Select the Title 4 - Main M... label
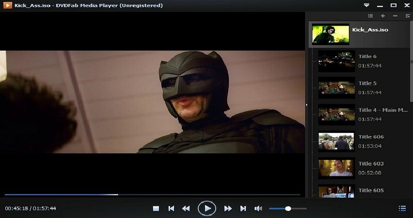The width and height of the screenshot is (413, 218). tap(383, 110)
